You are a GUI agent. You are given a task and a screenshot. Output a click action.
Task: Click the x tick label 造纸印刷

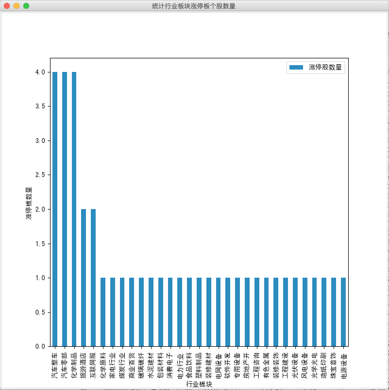324,365
